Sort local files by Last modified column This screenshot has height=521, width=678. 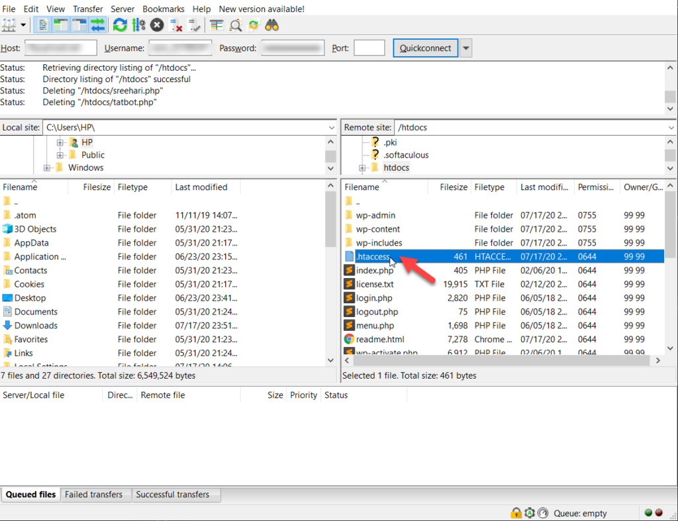[x=206, y=187]
